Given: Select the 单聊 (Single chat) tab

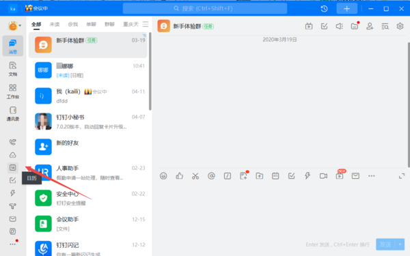Looking at the screenshot, I should (92, 25).
